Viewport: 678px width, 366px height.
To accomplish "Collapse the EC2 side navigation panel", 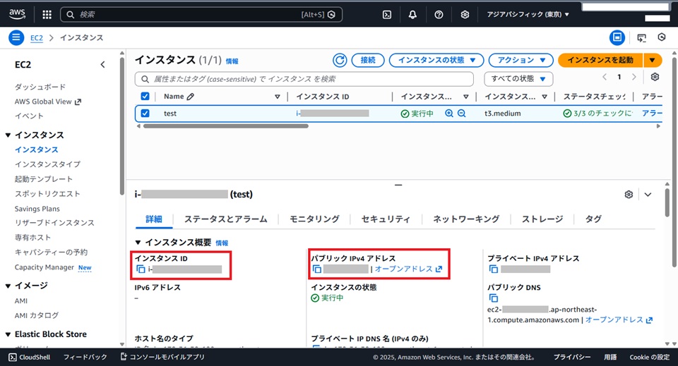I will click(x=102, y=65).
